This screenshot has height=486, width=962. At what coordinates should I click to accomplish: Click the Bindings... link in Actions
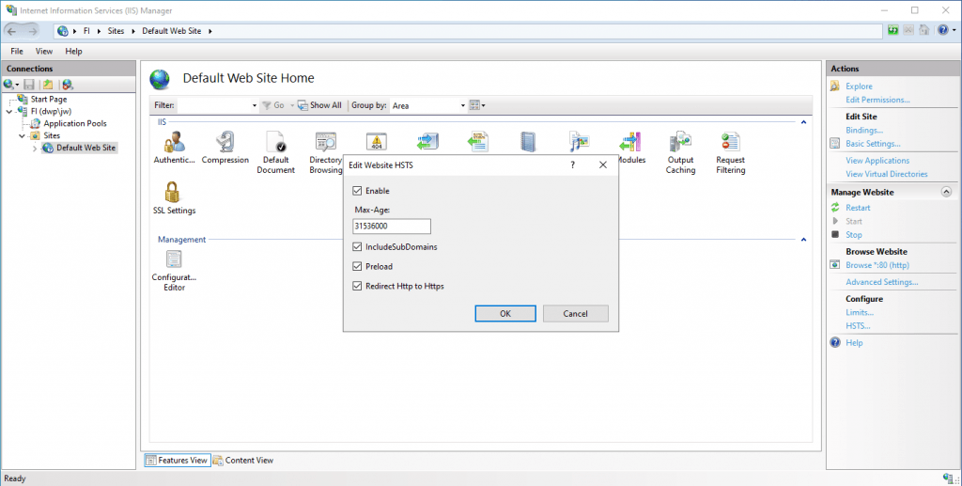click(x=863, y=130)
